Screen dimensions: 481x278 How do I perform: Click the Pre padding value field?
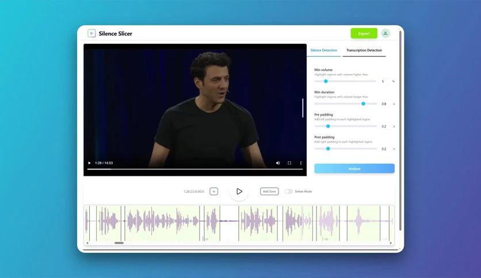click(x=384, y=126)
